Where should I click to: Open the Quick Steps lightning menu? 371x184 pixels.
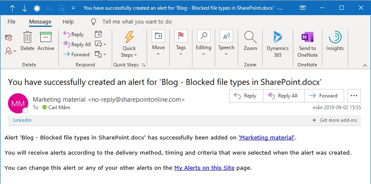(129, 44)
